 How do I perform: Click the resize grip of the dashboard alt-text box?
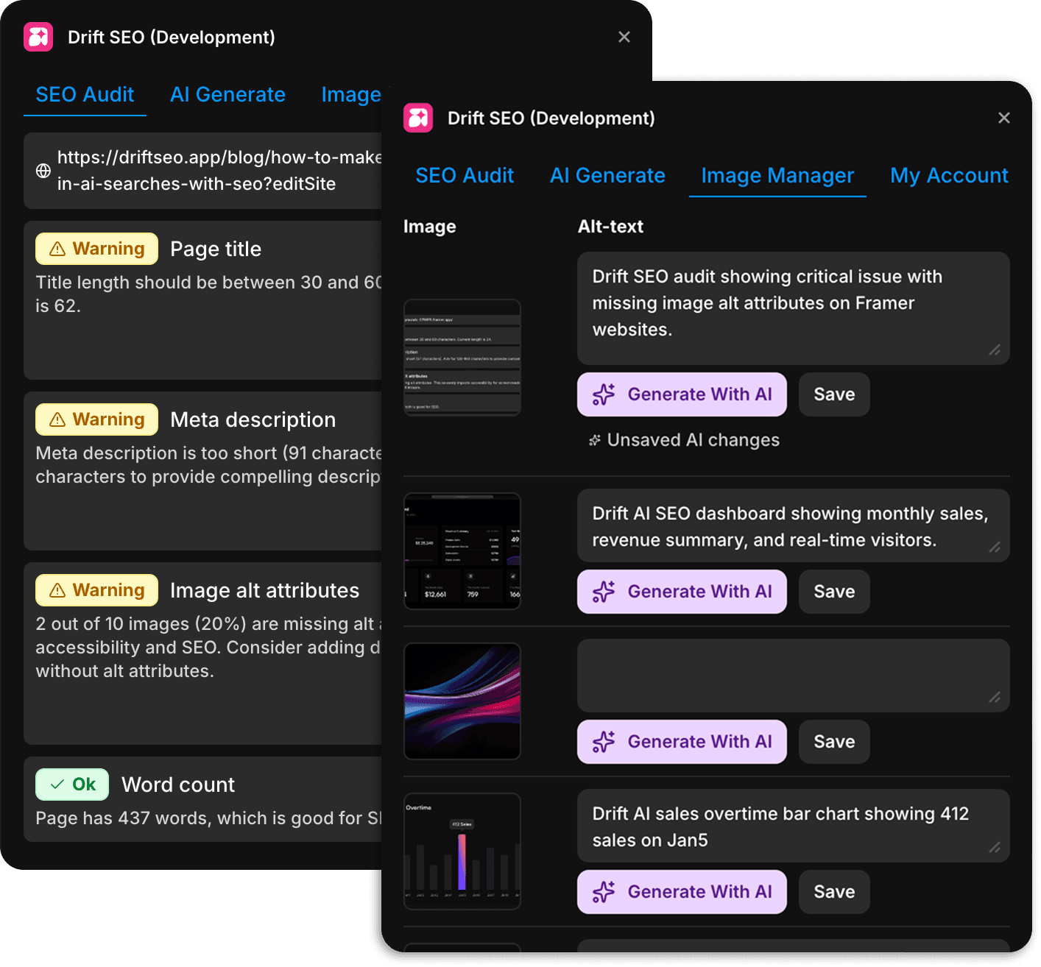coord(995,548)
